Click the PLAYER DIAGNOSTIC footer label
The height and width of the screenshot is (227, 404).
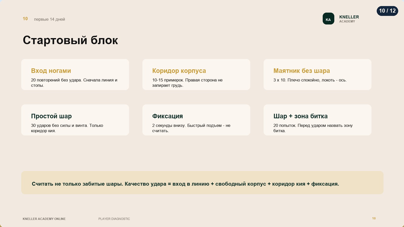pos(114,219)
